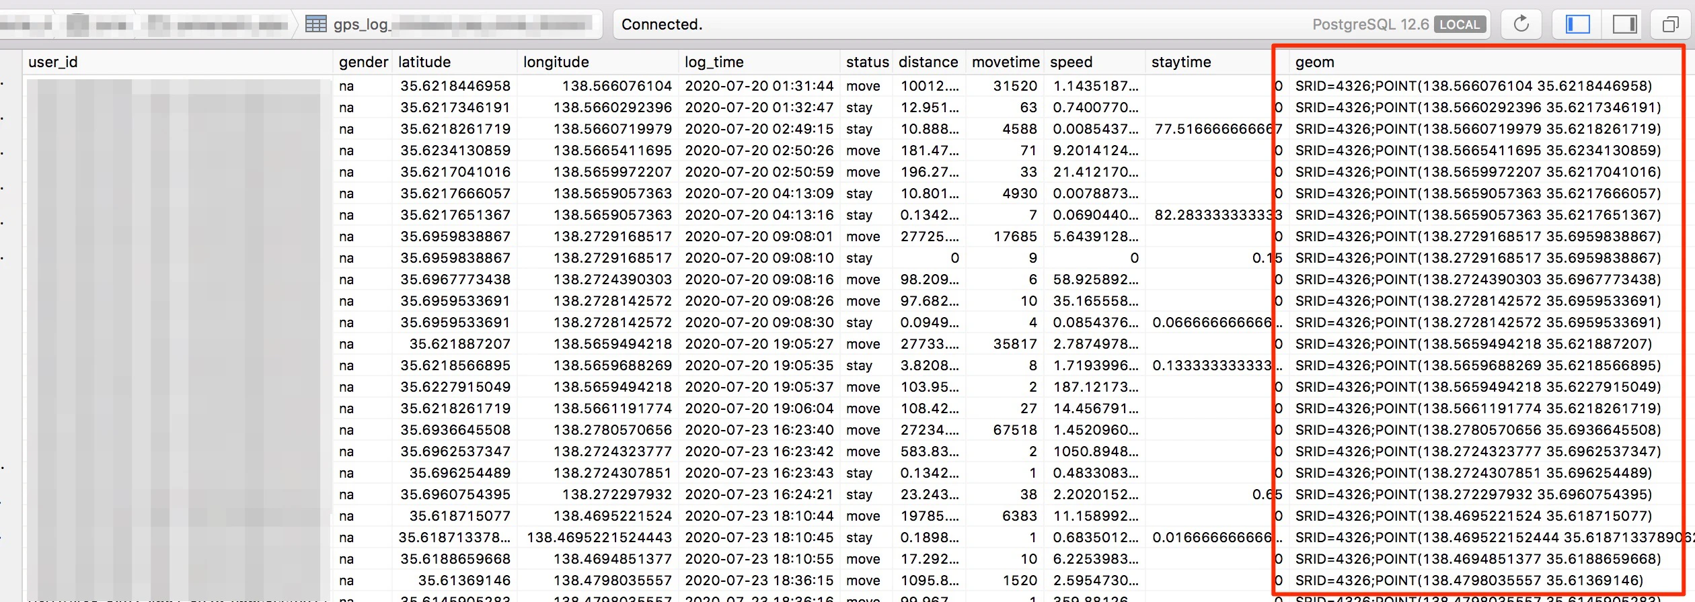Select latitude cell 35.61369146

(464, 580)
